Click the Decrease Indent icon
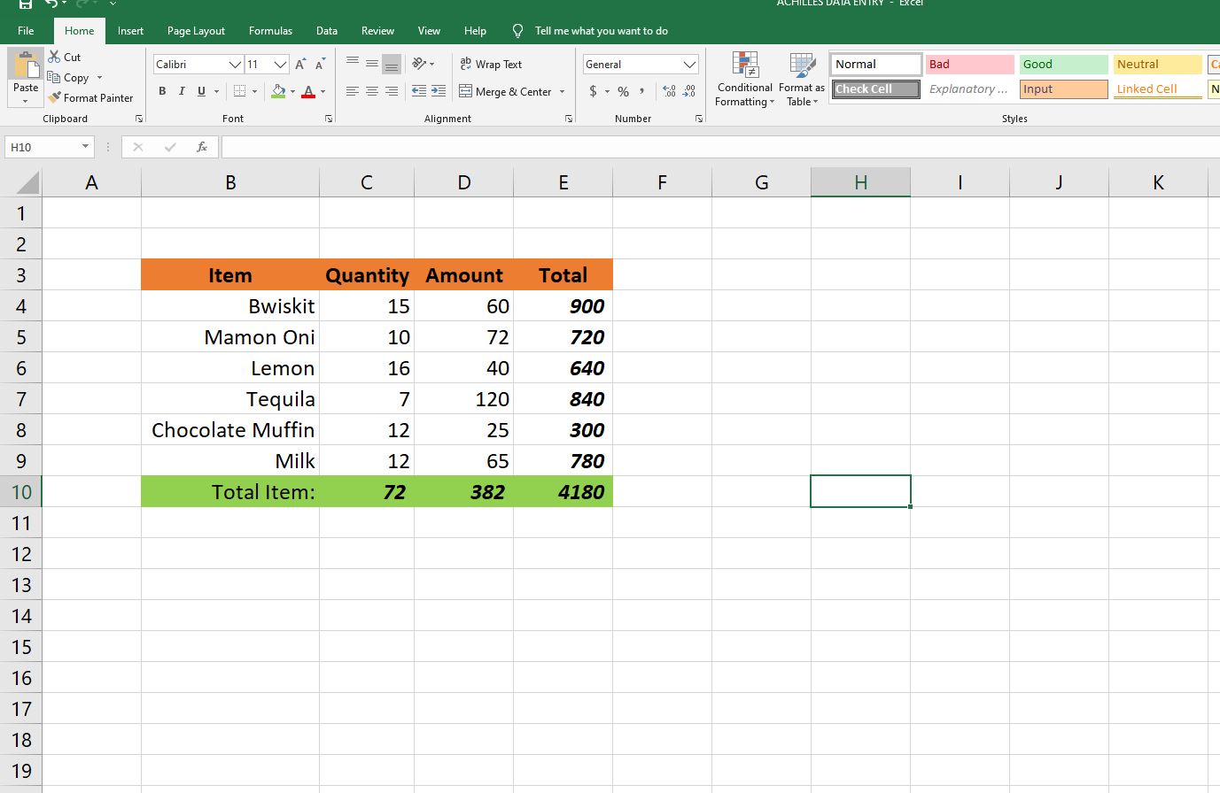1220x793 pixels. click(419, 91)
